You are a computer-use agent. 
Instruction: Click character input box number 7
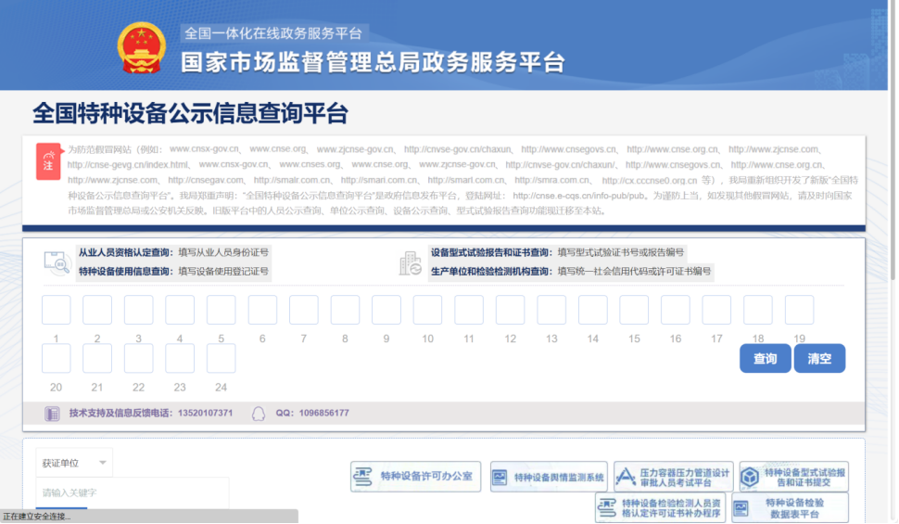(304, 310)
